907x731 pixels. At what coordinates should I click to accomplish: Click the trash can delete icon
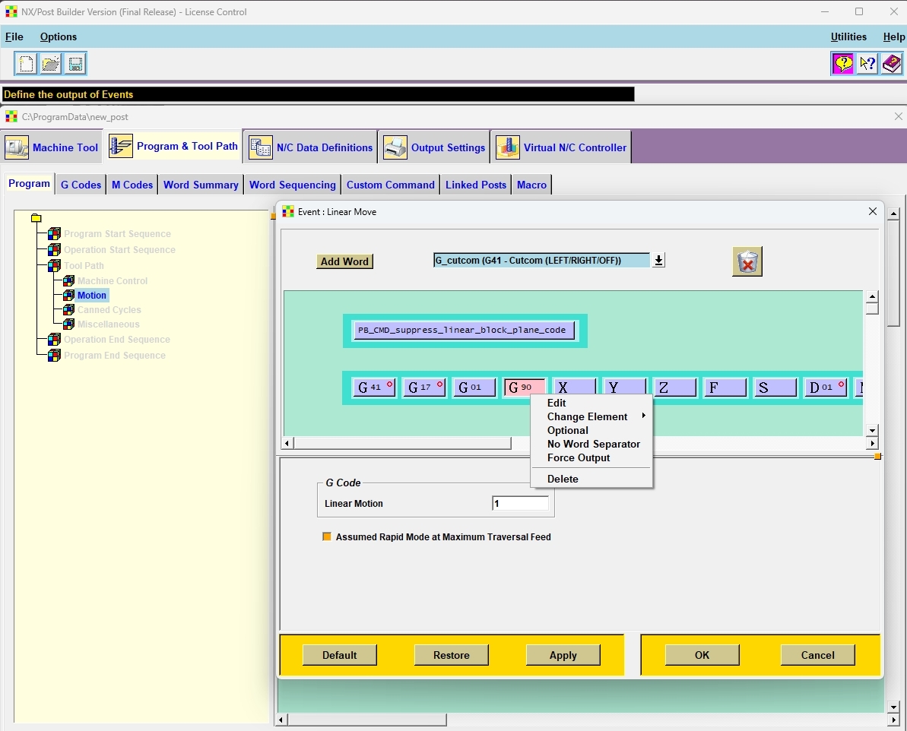(x=747, y=262)
